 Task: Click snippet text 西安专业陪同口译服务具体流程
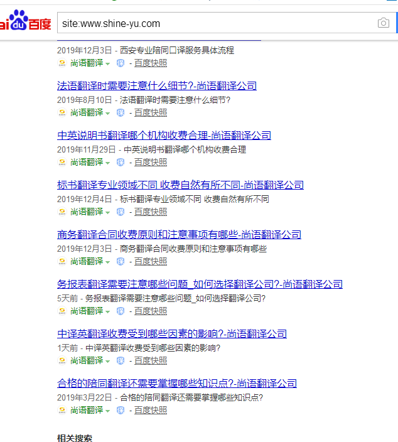click(177, 50)
